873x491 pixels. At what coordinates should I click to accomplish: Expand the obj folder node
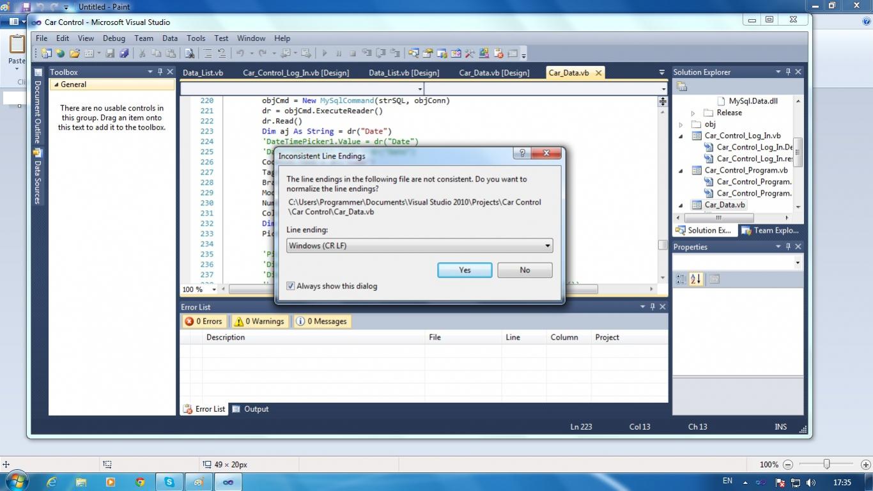click(681, 125)
